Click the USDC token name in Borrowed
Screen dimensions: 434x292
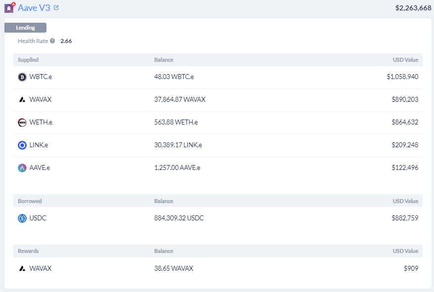click(x=38, y=218)
